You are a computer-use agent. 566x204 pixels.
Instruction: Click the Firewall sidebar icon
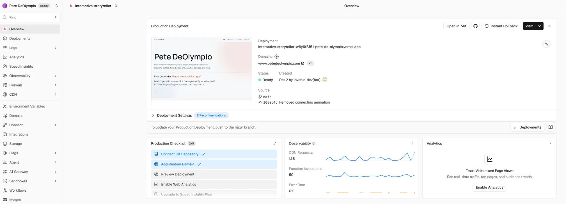(x=5, y=85)
